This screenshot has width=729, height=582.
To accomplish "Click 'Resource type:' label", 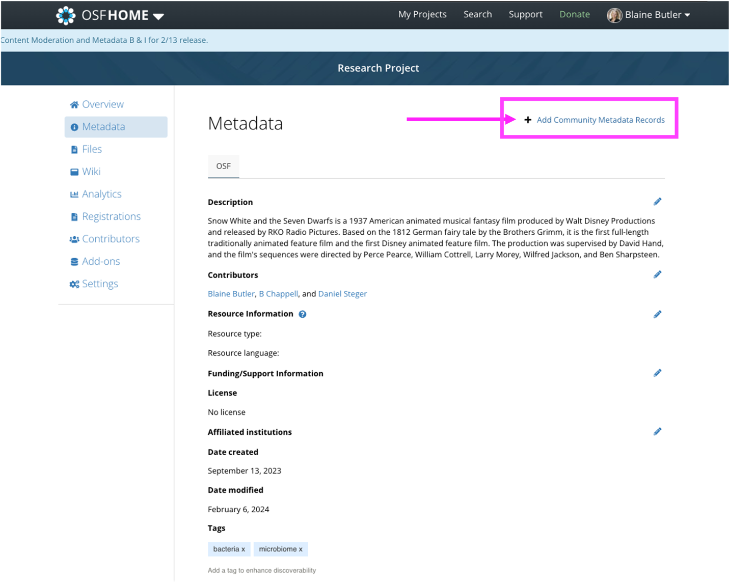I will click(234, 334).
